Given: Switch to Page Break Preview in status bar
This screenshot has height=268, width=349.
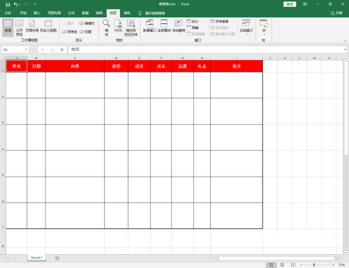Looking at the screenshot, I should (x=293, y=265).
